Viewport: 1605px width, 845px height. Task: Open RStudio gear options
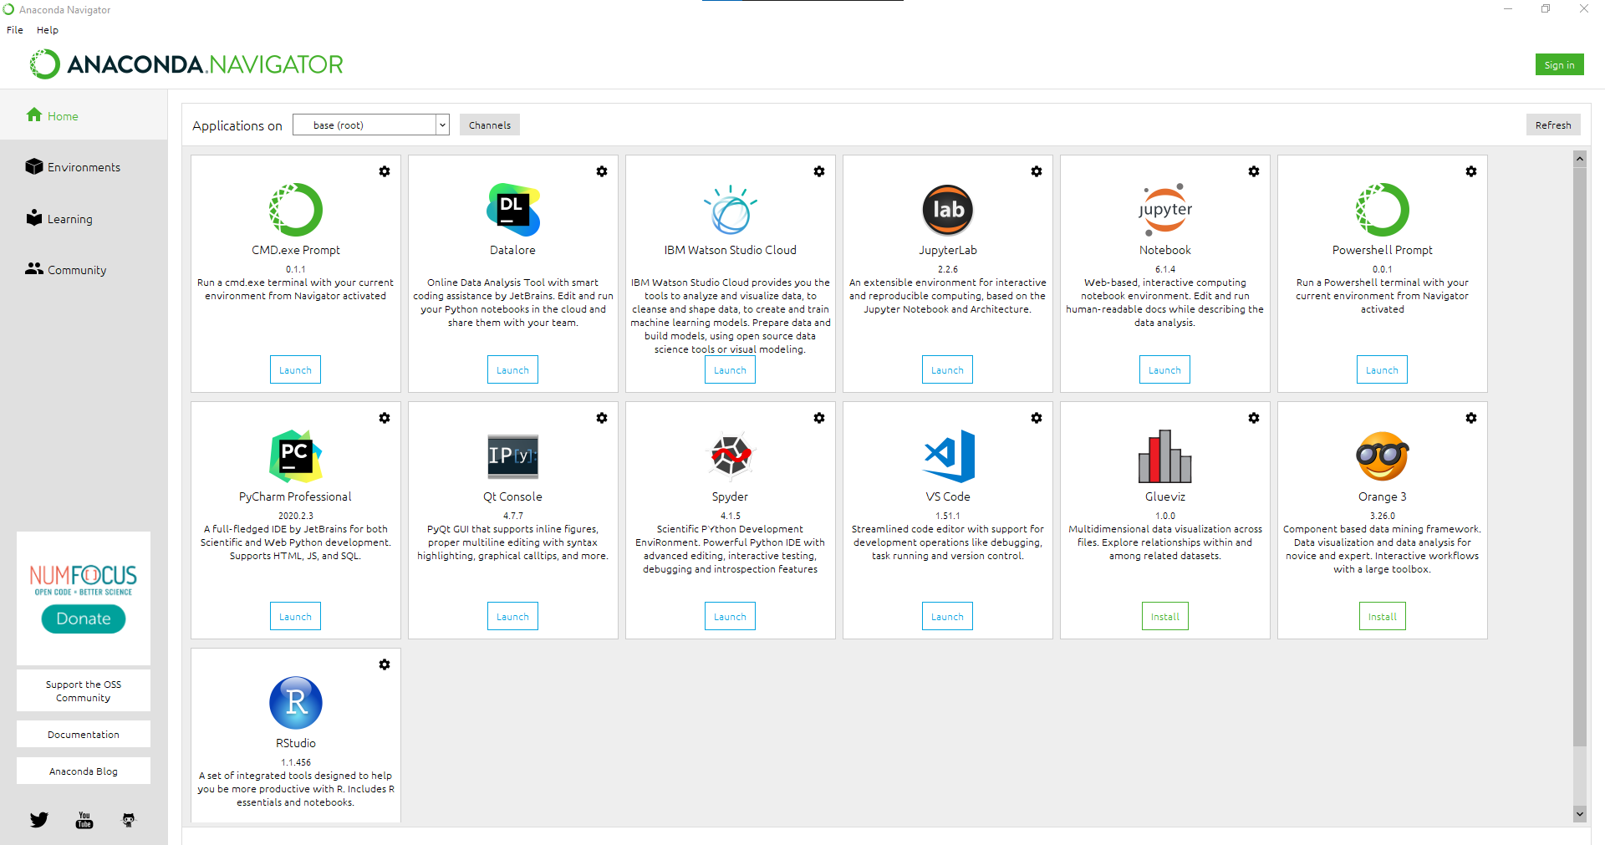(385, 664)
